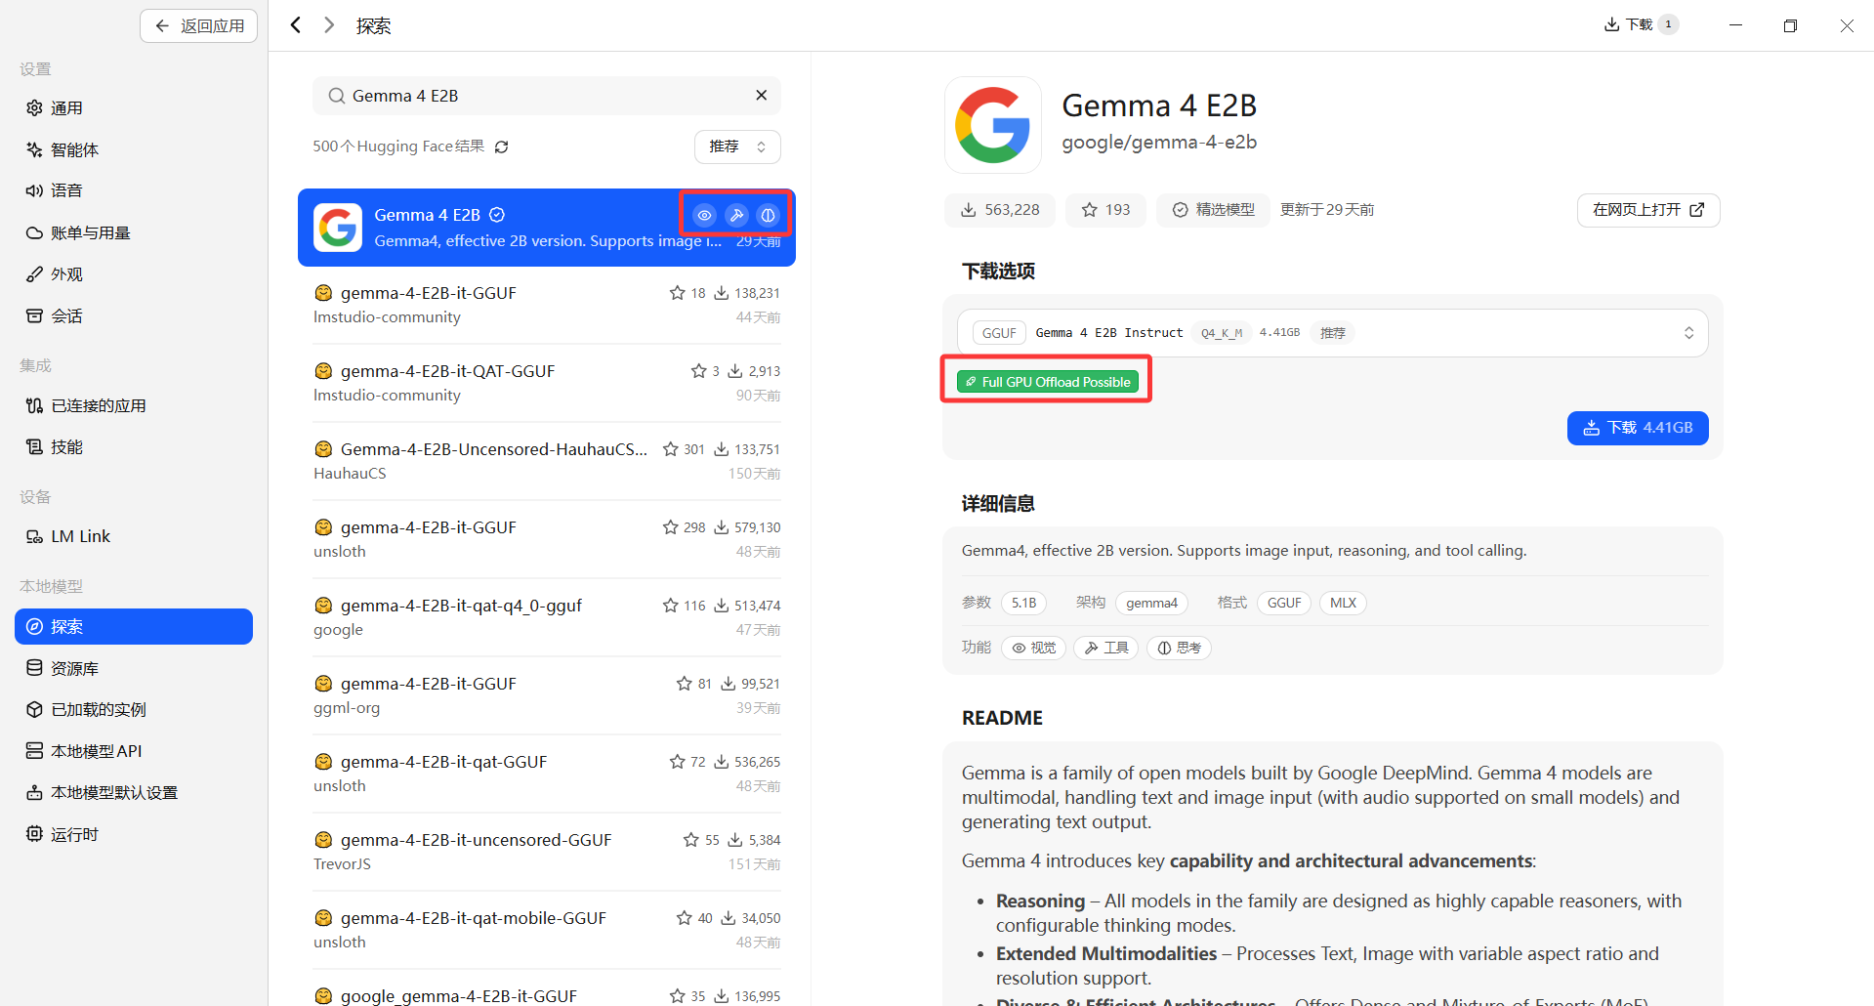The width and height of the screenshot is (1874, 1006).
Task: Select gemma-4-E2B-it-uncensored-GGUF by TrevorJS
Action: 547,852
